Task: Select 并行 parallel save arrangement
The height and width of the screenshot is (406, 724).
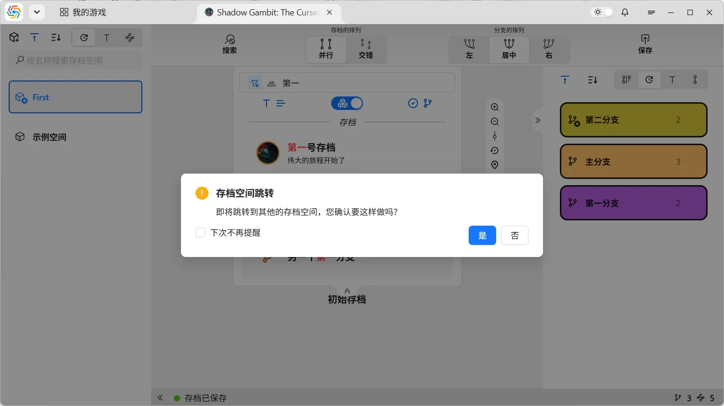Action: tap(326, 49)
